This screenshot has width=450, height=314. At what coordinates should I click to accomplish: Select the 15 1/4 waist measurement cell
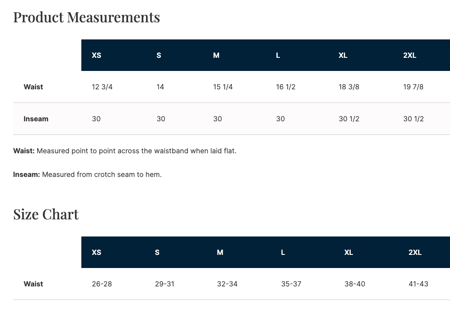tap(223, 87)
